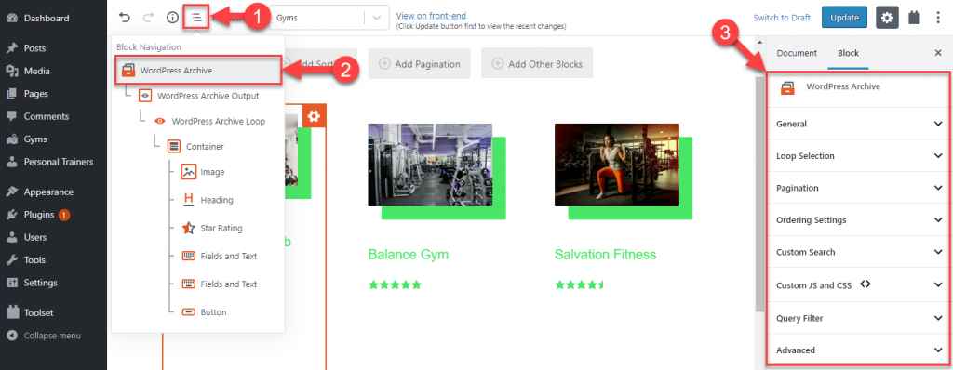Select WordPress Archive Output eye item
953x370 pixels.
click(199, 96)
